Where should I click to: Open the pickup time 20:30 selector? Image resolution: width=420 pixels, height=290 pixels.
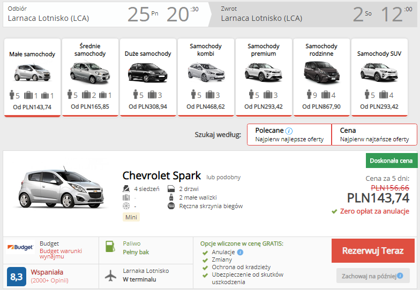(183, 14)
